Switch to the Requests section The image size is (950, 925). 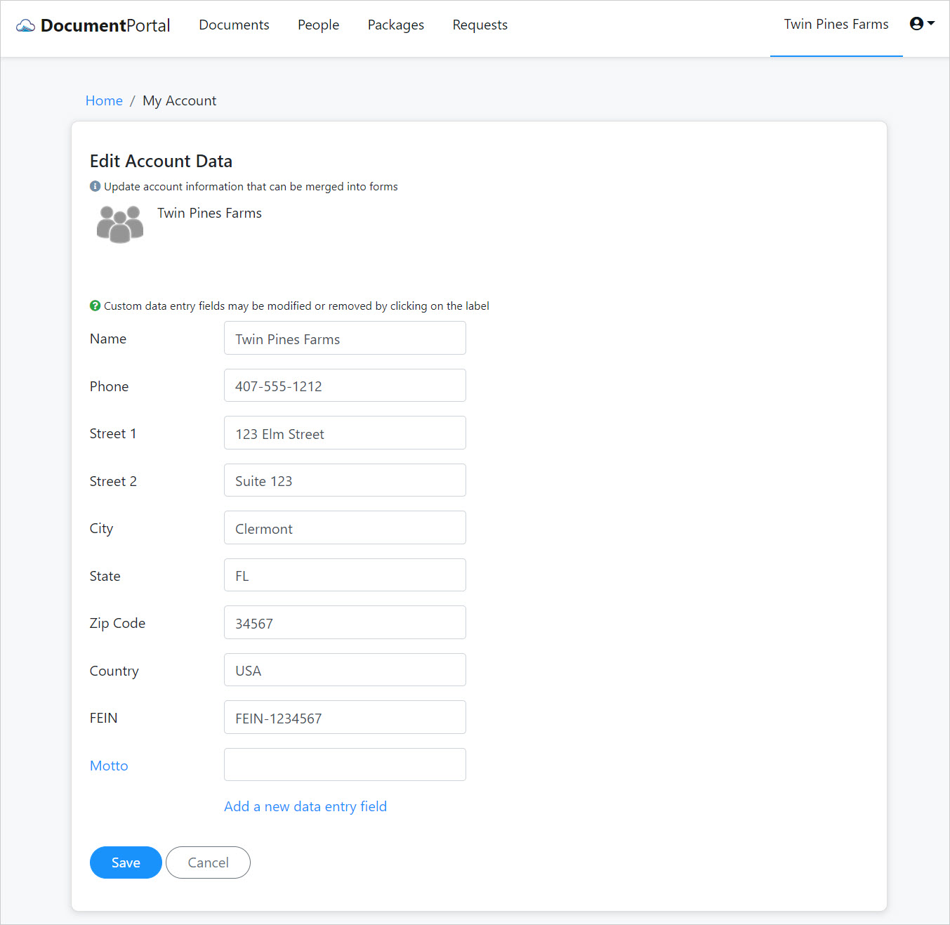pyautogui.click(x=480, y=25)
